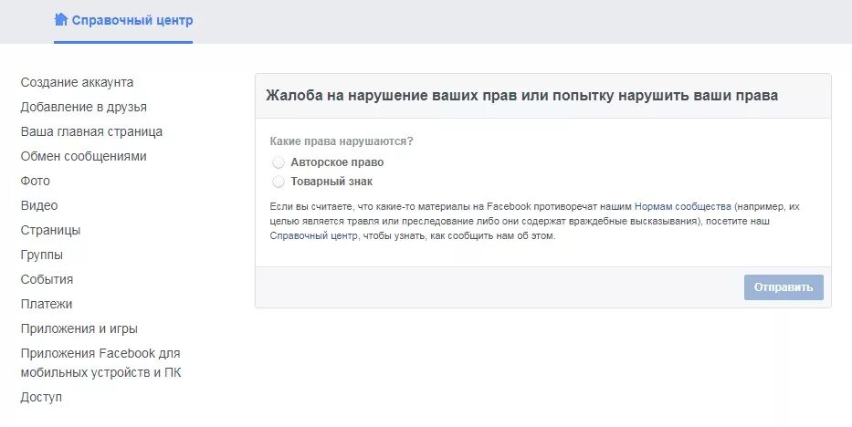Screen dimensions: 852x427
Task: Click the Отправить button
Action: (x=784, y=287)
